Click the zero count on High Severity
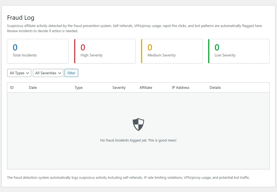This screenshot has height=192, width=277. coord(83,47)
